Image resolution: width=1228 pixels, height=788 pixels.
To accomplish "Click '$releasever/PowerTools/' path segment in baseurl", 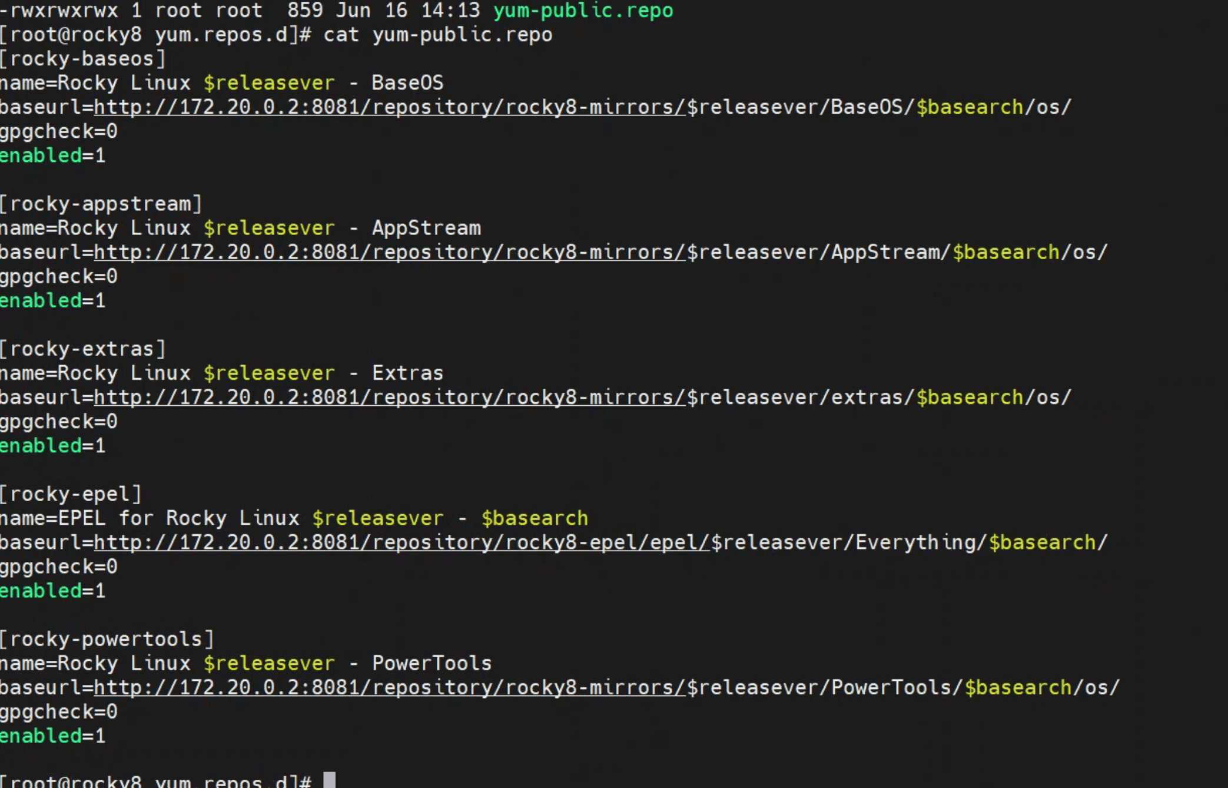I will (825, 687).
